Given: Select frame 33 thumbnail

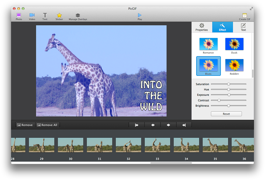Looking at the screenshot, I should point(157,145).
